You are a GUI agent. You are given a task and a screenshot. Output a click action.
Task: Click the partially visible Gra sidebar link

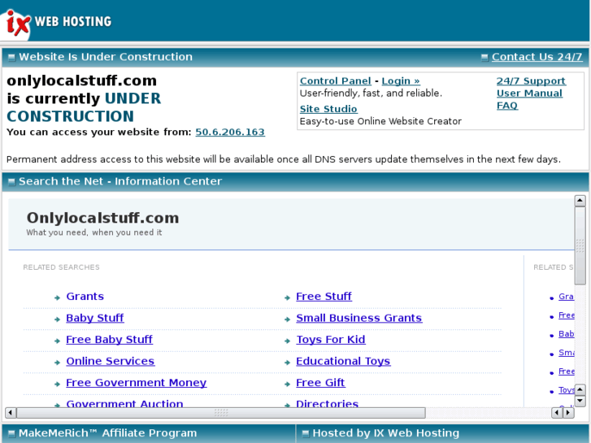point(566,297)
